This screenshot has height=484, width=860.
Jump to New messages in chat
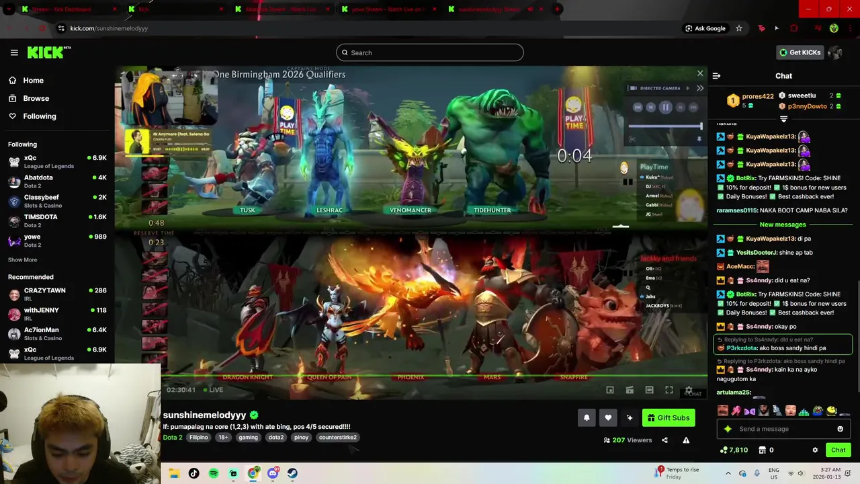783,225
